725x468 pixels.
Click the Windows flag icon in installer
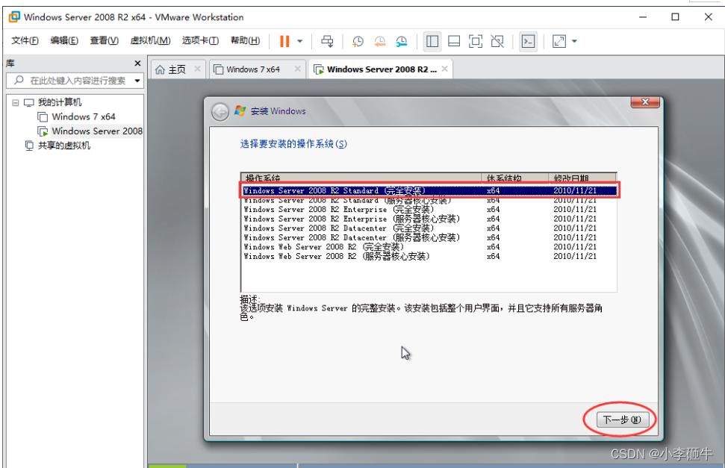(240, 111)
